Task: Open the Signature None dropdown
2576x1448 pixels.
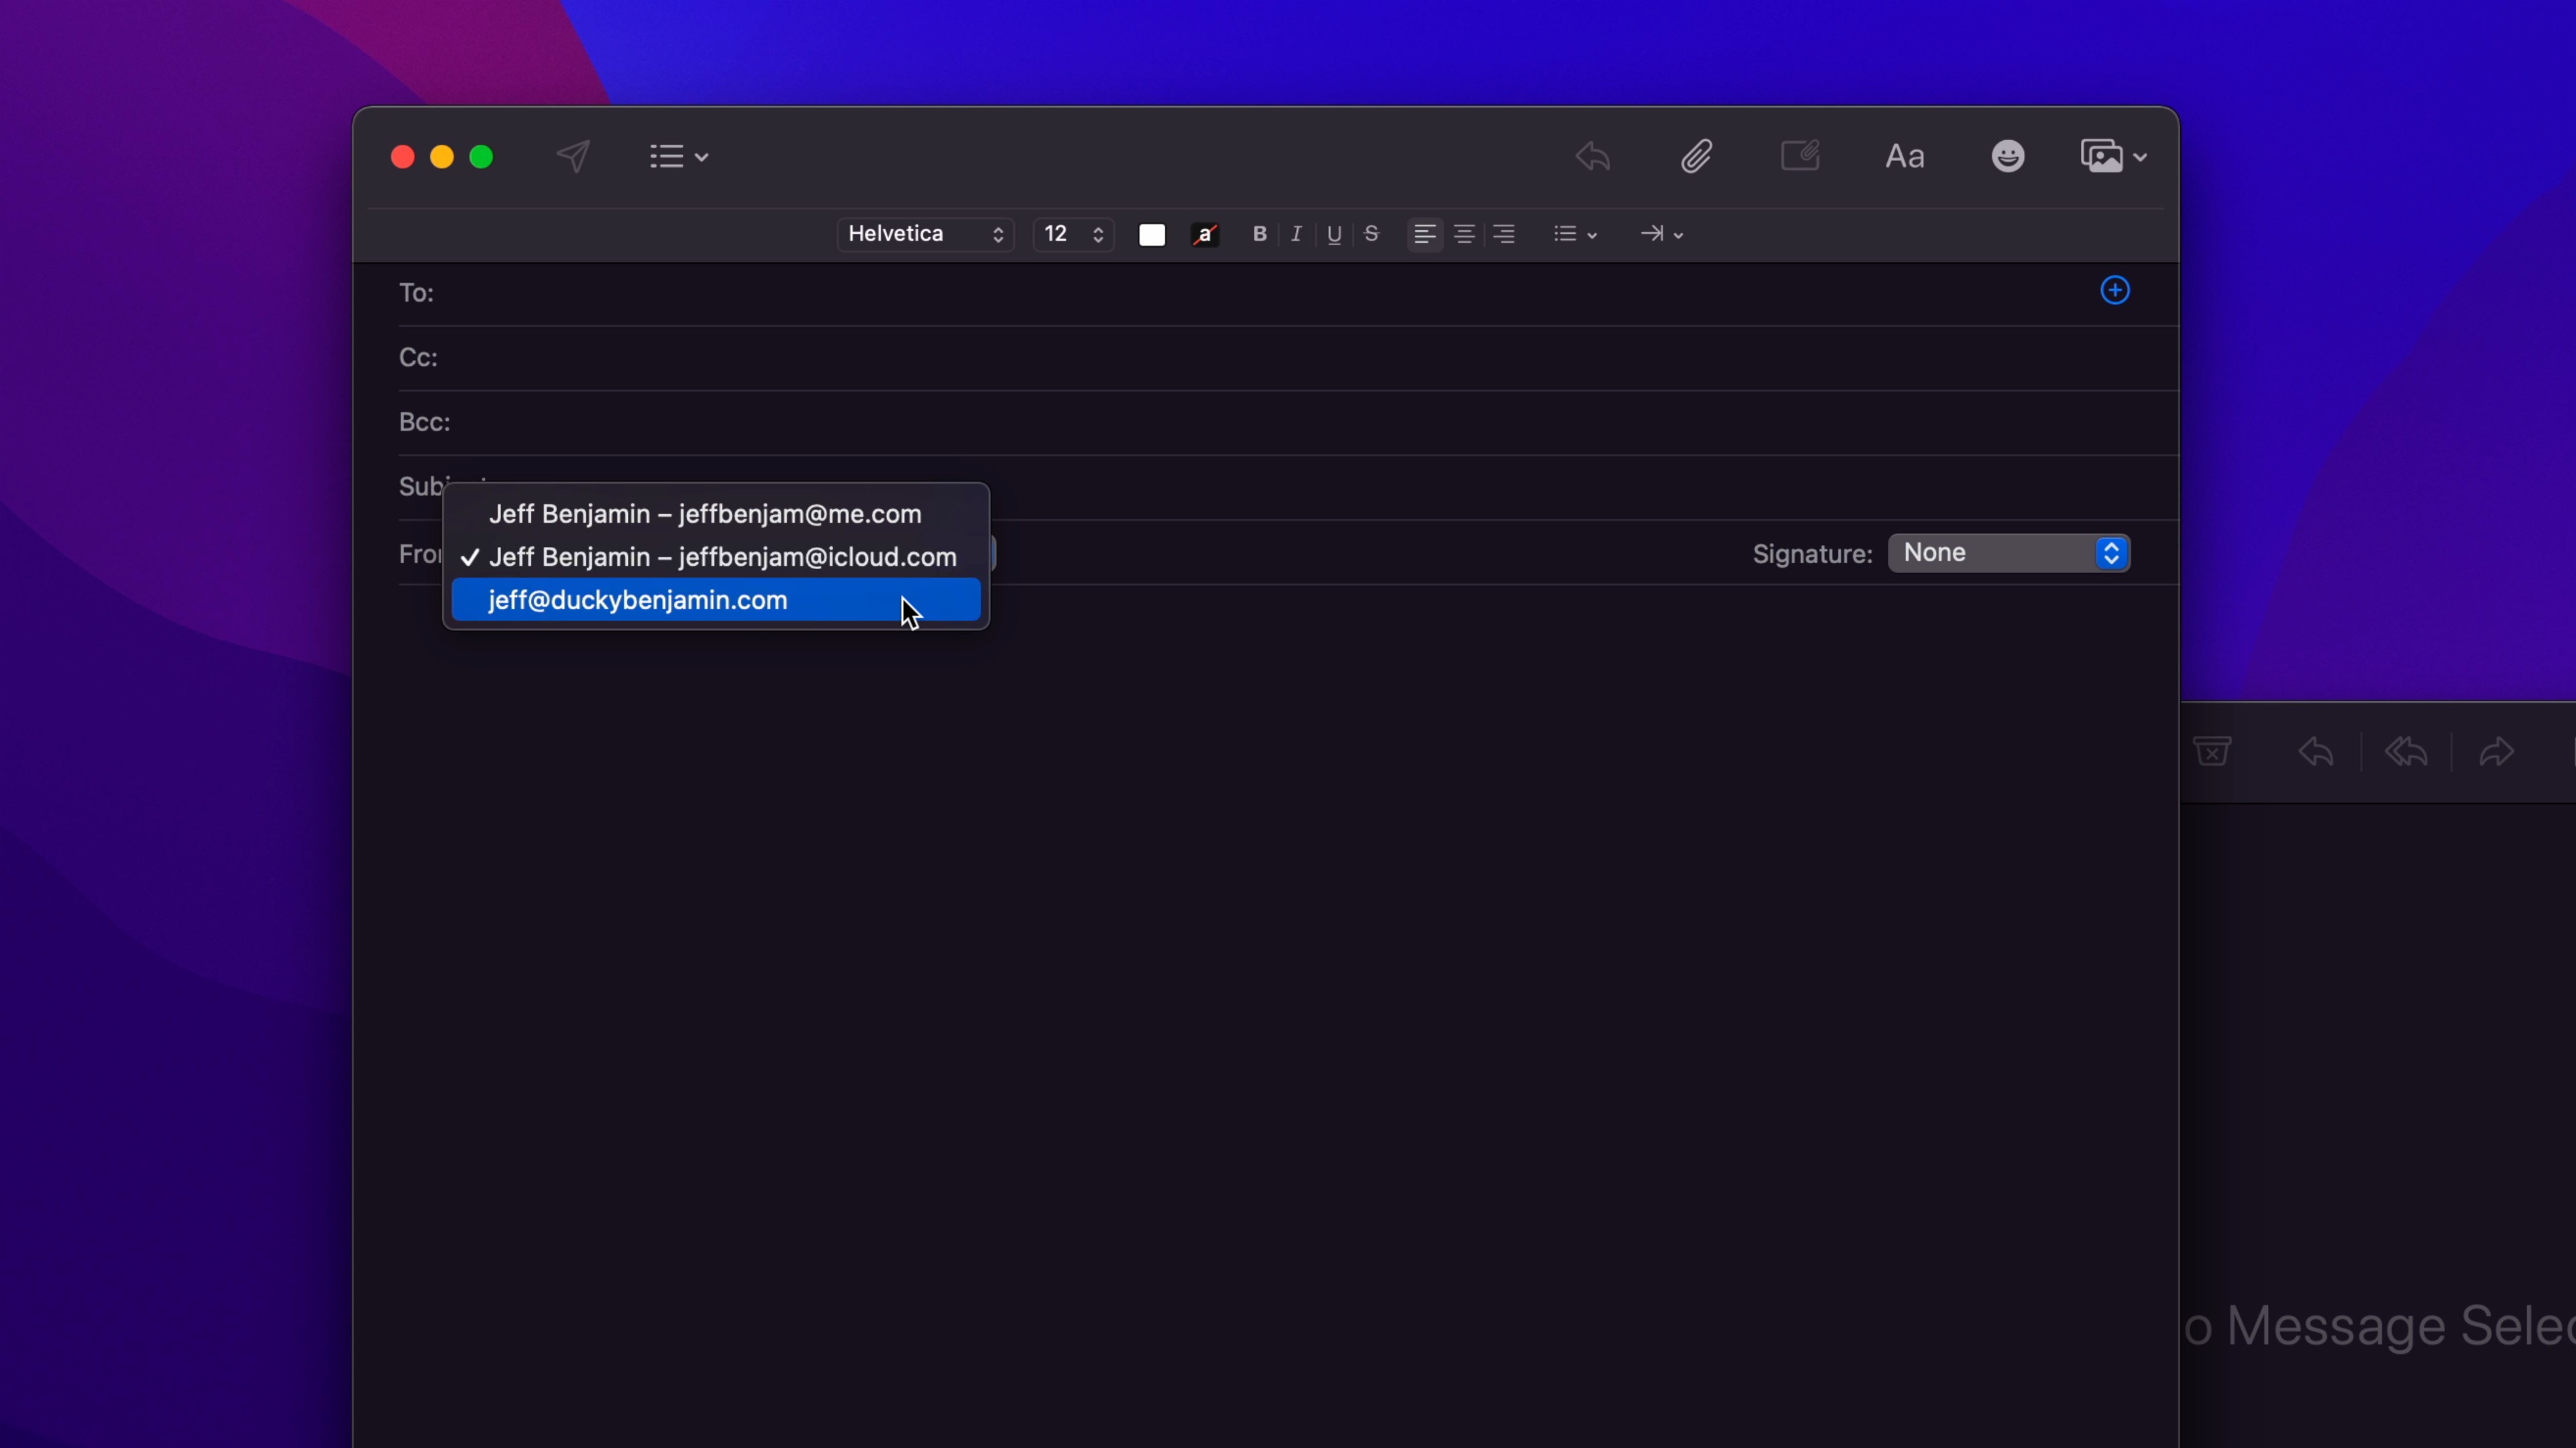Action: [x=2008, y=552]
